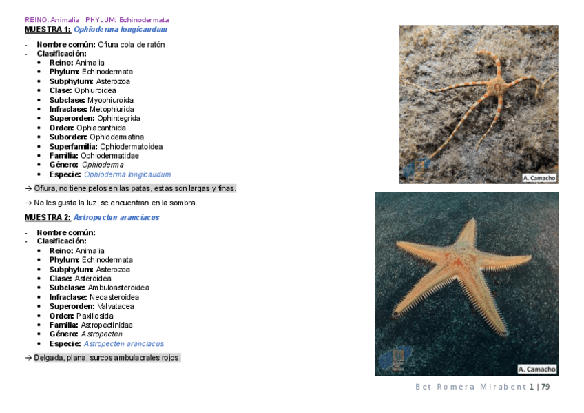Click the A. Camacho credit on top photo
This screenshot has width=584, height=413.
pos(539,178)
